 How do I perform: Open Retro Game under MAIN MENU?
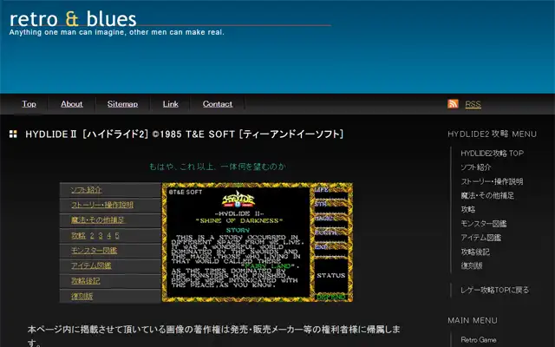coord(479,339)
